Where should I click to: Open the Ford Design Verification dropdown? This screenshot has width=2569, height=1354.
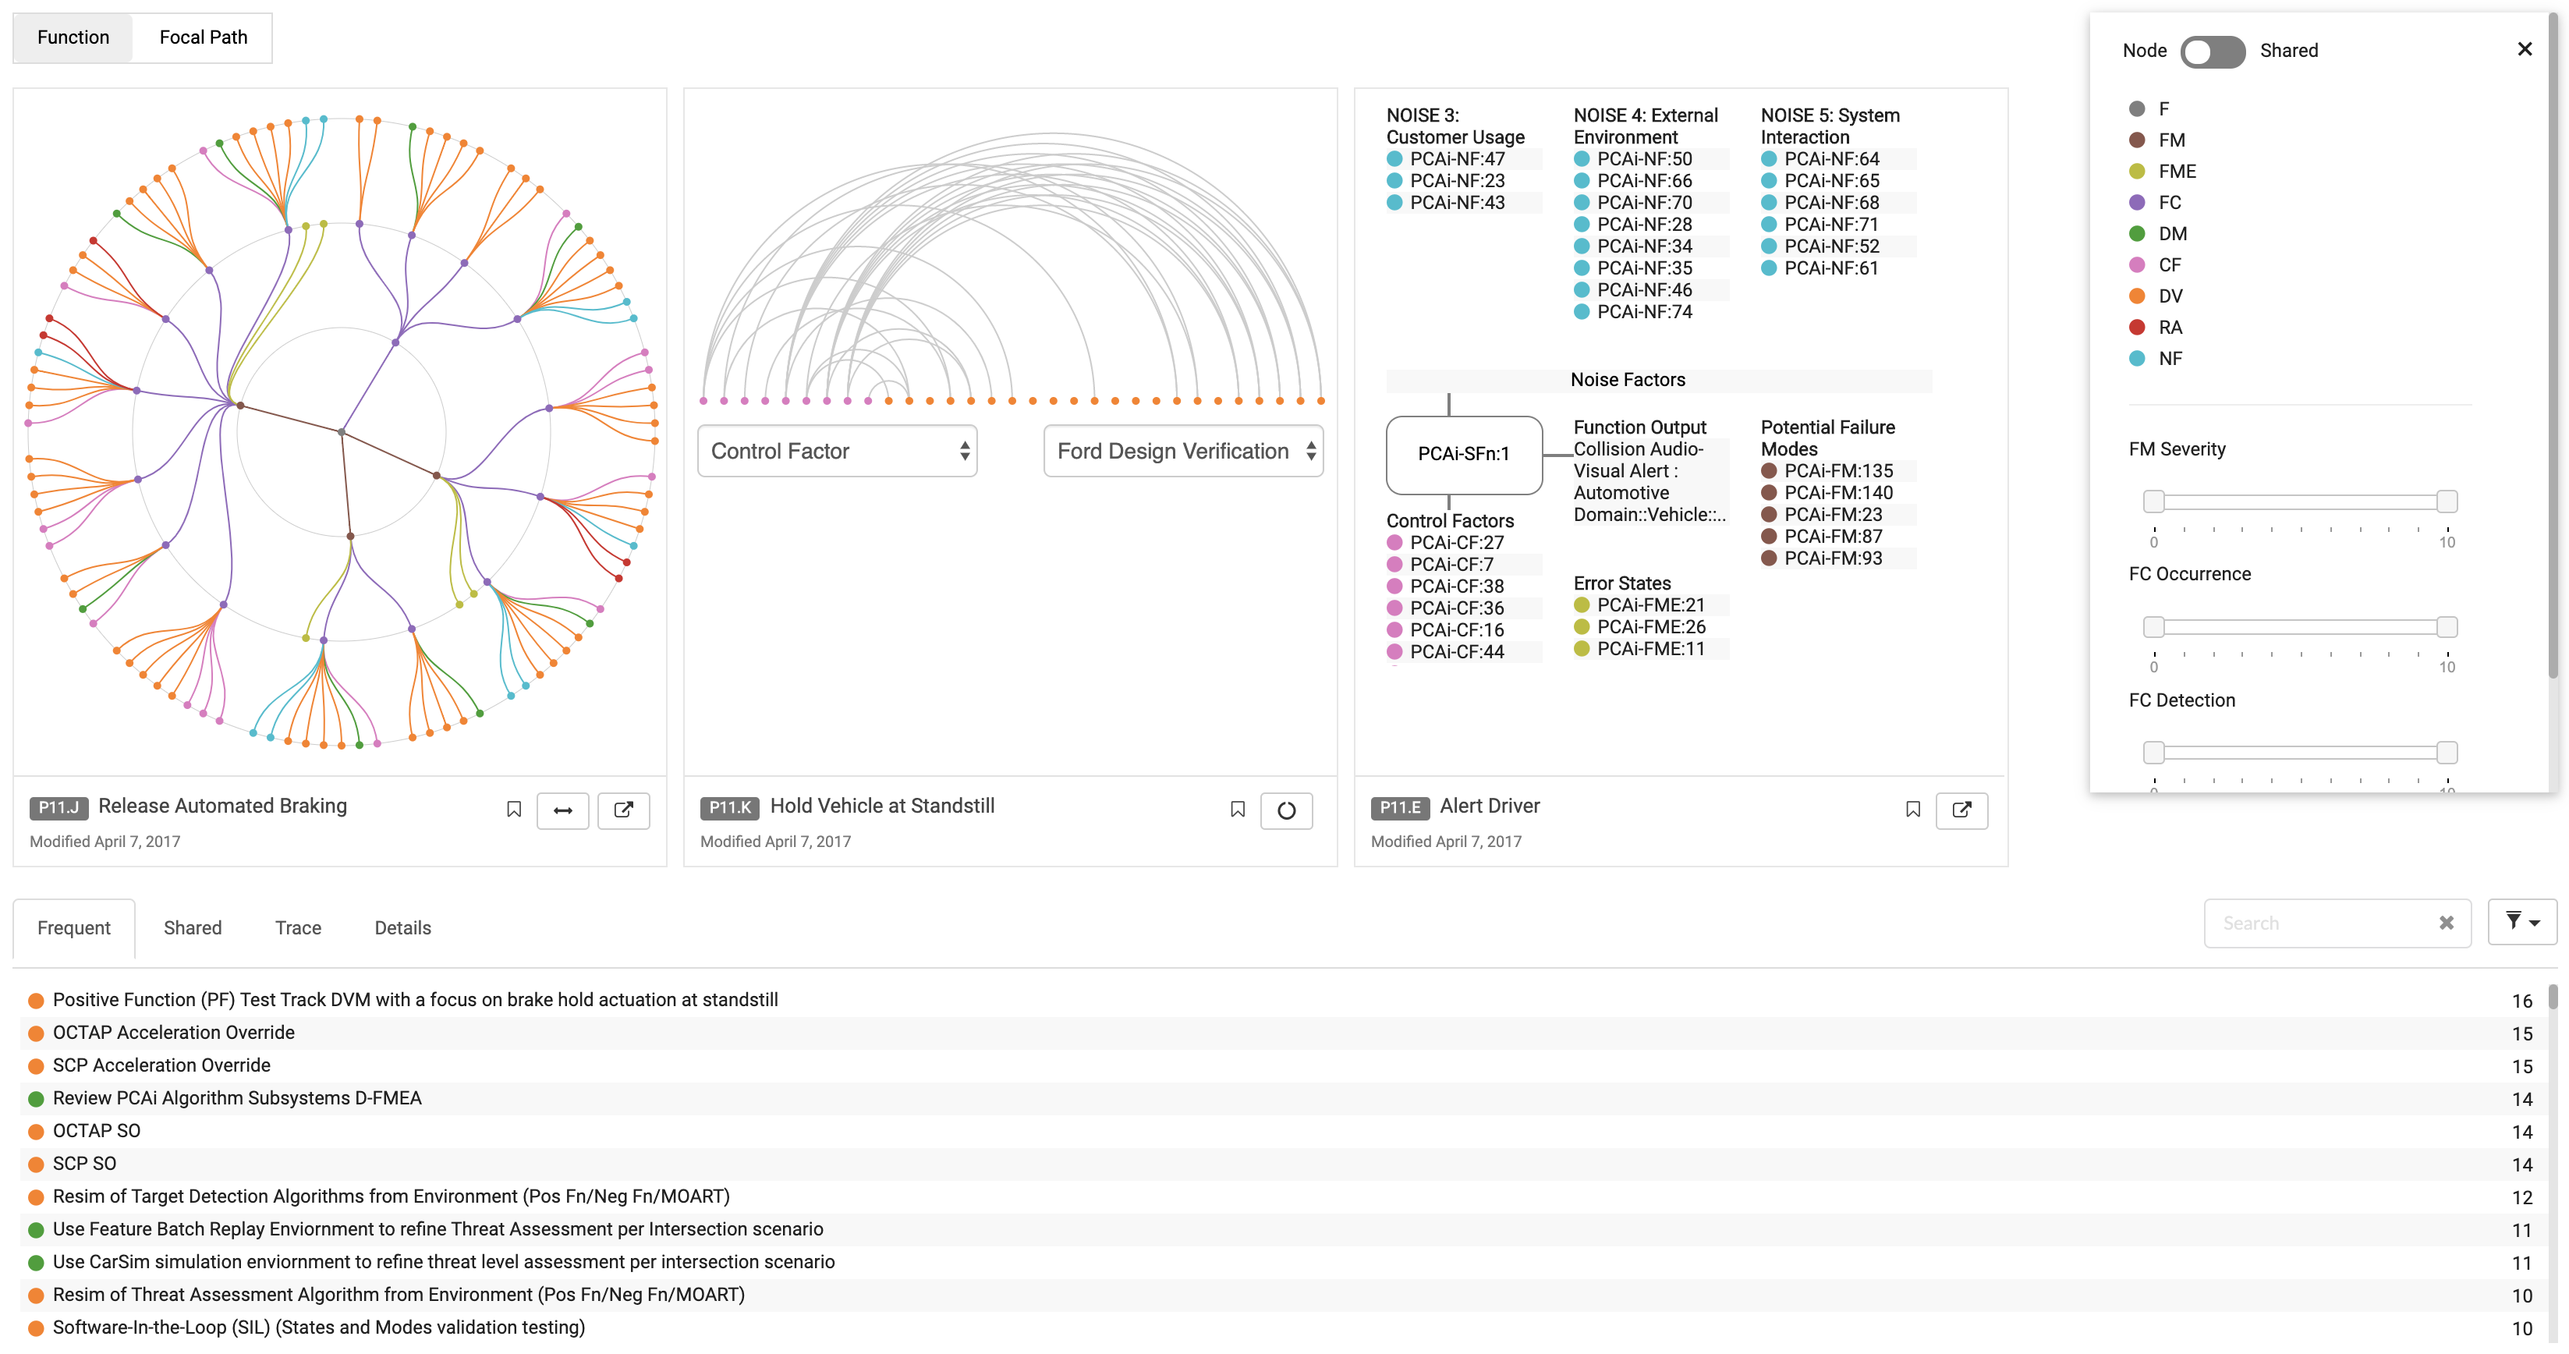click(1183, 451)
